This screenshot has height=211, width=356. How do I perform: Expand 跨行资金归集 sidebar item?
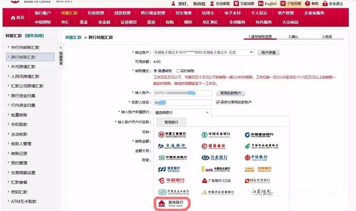(x=23, y=96)
